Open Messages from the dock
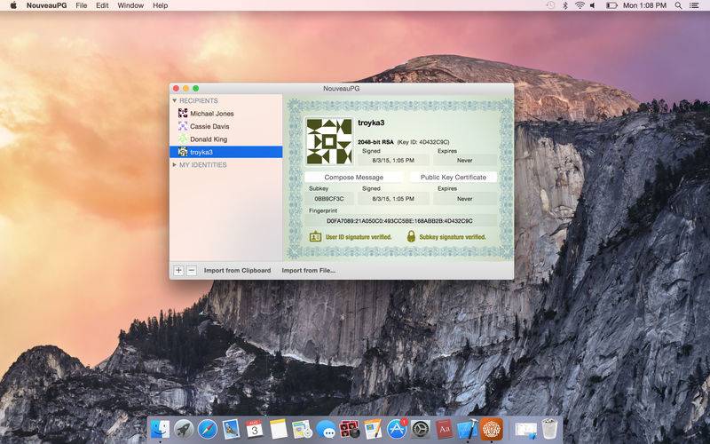710x444 pixels. tap(326, 429)
